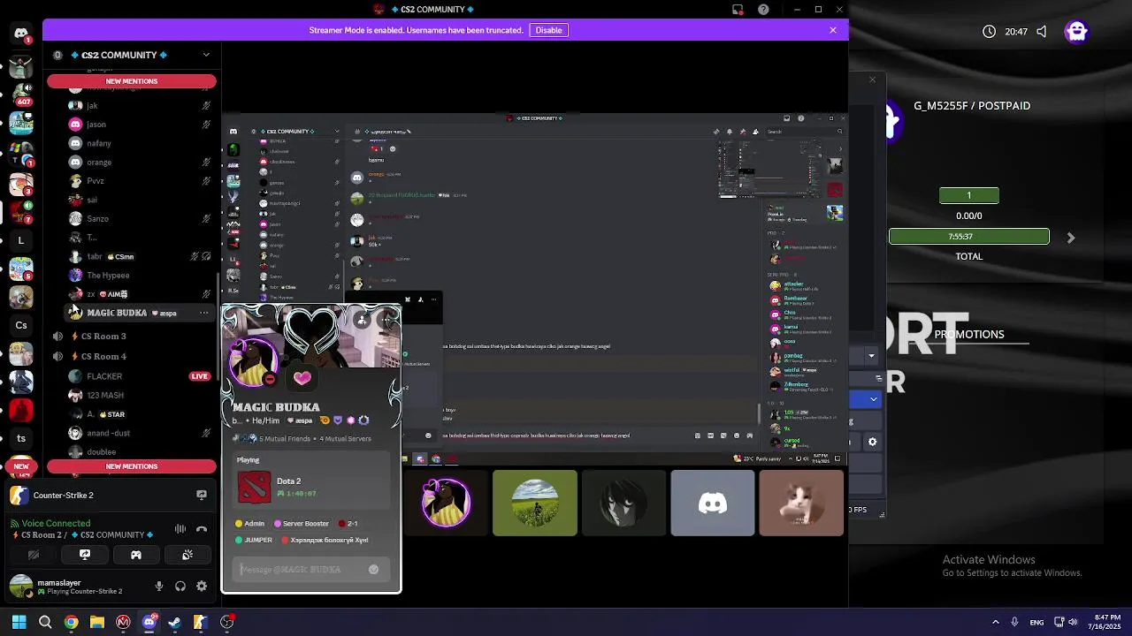Open MAGIC BUDKA profile avatar
Screen dimensions: 1132x636
252,363
